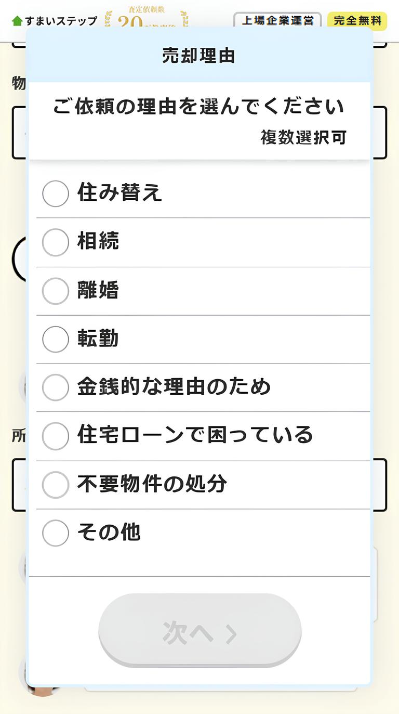
Task: Click the green house logo icon
Action: coord(17,21)
